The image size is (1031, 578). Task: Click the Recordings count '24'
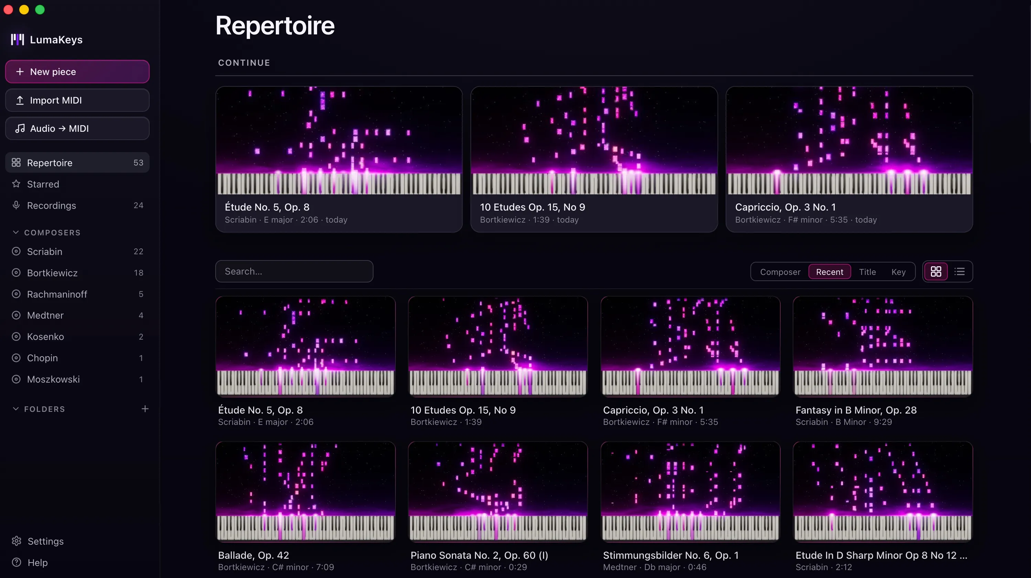point(139,205)
